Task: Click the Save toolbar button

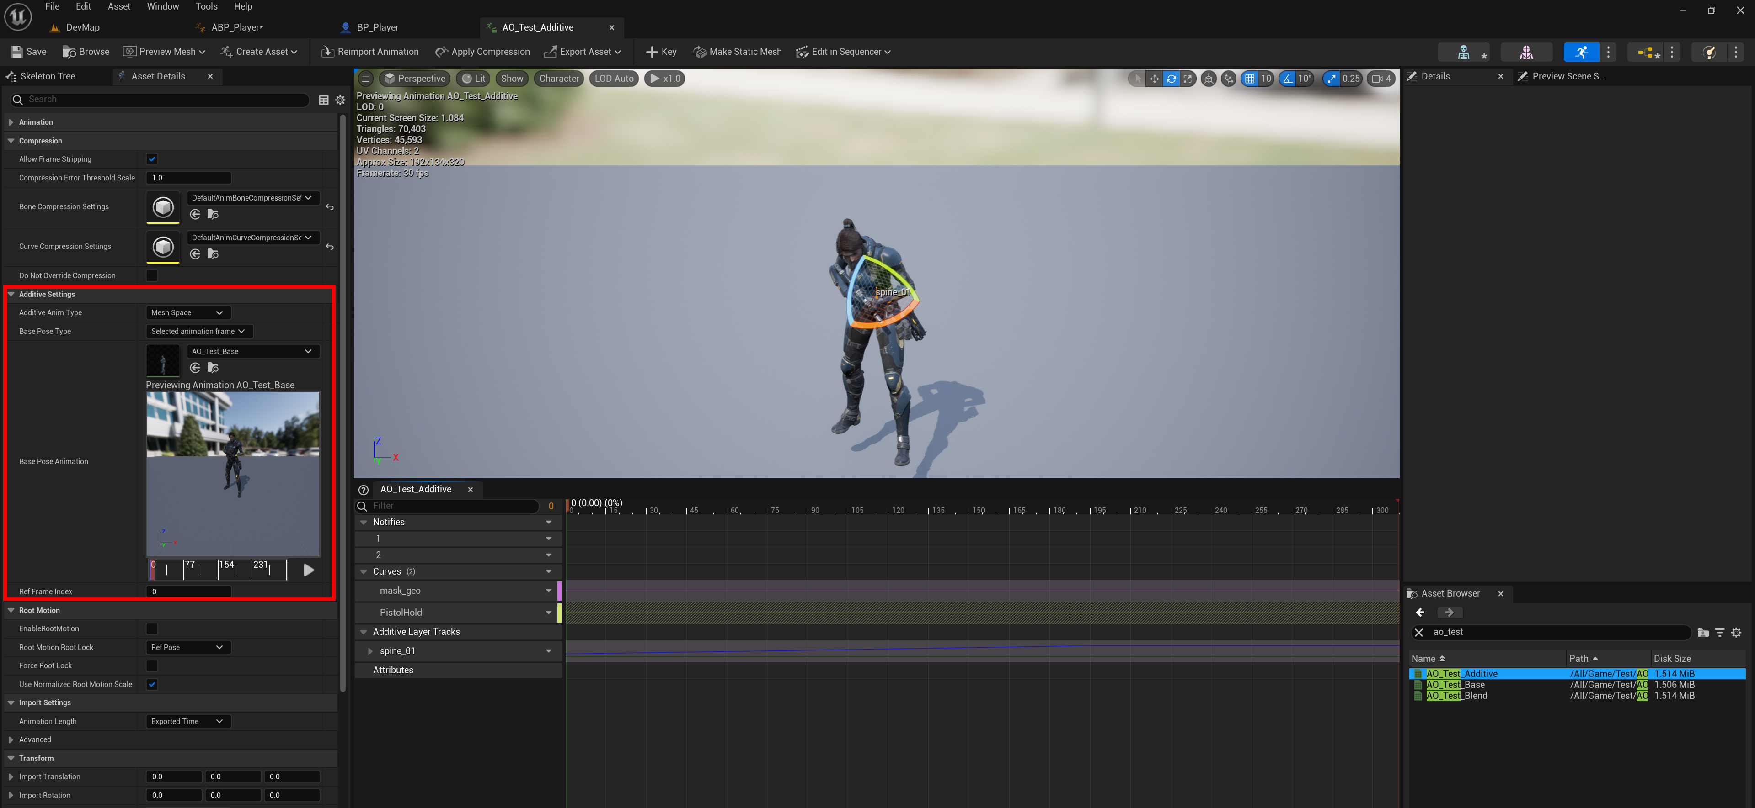Action: pyautogui.click(x=29, y=52)
